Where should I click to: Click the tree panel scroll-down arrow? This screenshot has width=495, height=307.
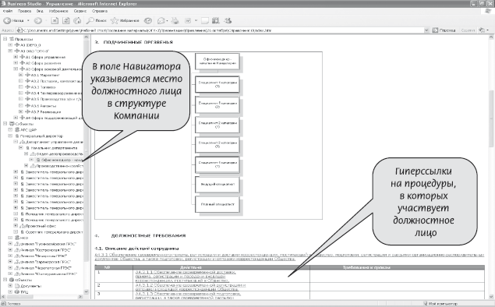coord(87,291)
